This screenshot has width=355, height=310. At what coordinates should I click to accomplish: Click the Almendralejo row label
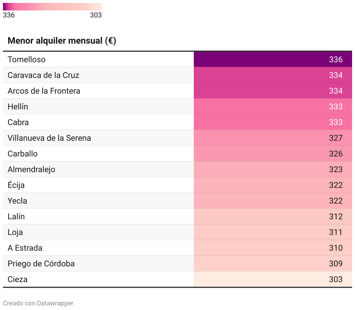tap(31, 170)
